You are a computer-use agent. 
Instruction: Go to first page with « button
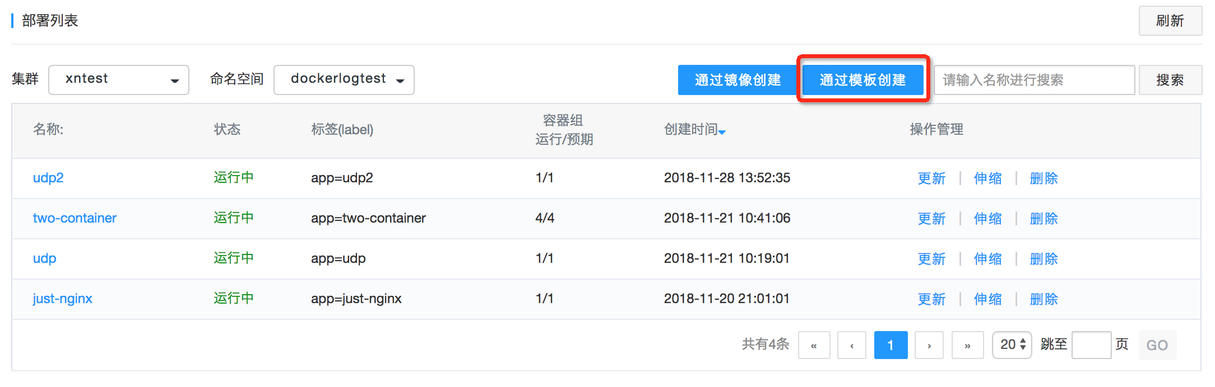click(814, 345)
